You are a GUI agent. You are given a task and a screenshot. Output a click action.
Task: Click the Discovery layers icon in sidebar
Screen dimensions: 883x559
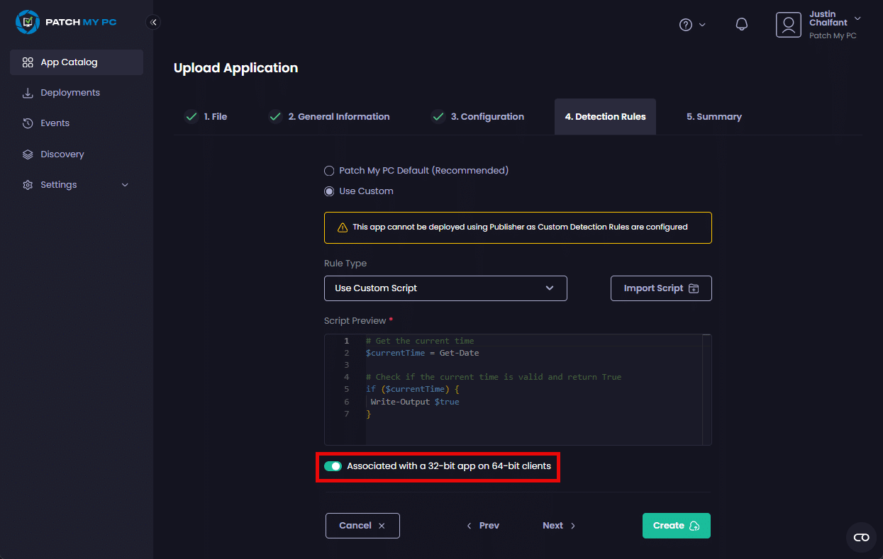coord(28,154)
